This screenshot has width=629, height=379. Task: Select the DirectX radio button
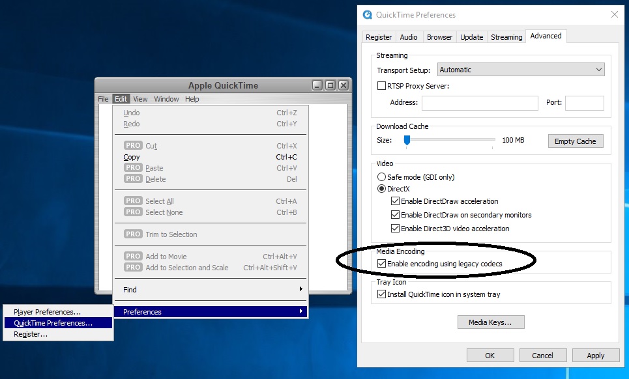381,188
